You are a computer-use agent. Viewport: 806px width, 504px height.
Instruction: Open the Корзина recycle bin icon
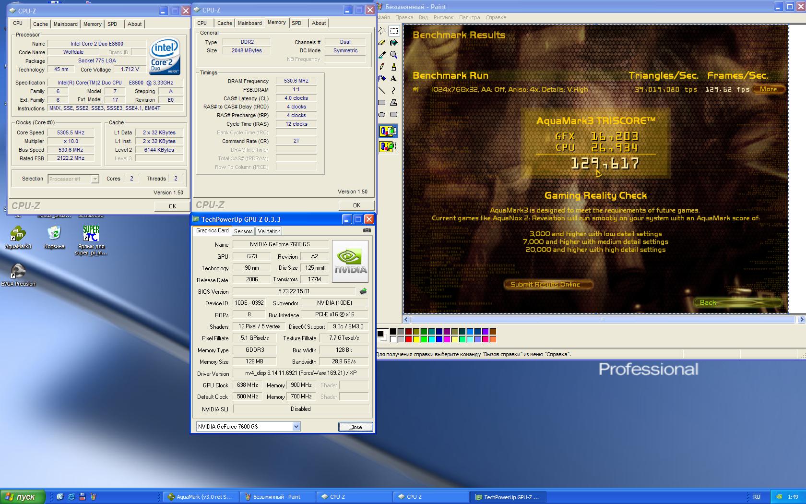coord(54,238)
